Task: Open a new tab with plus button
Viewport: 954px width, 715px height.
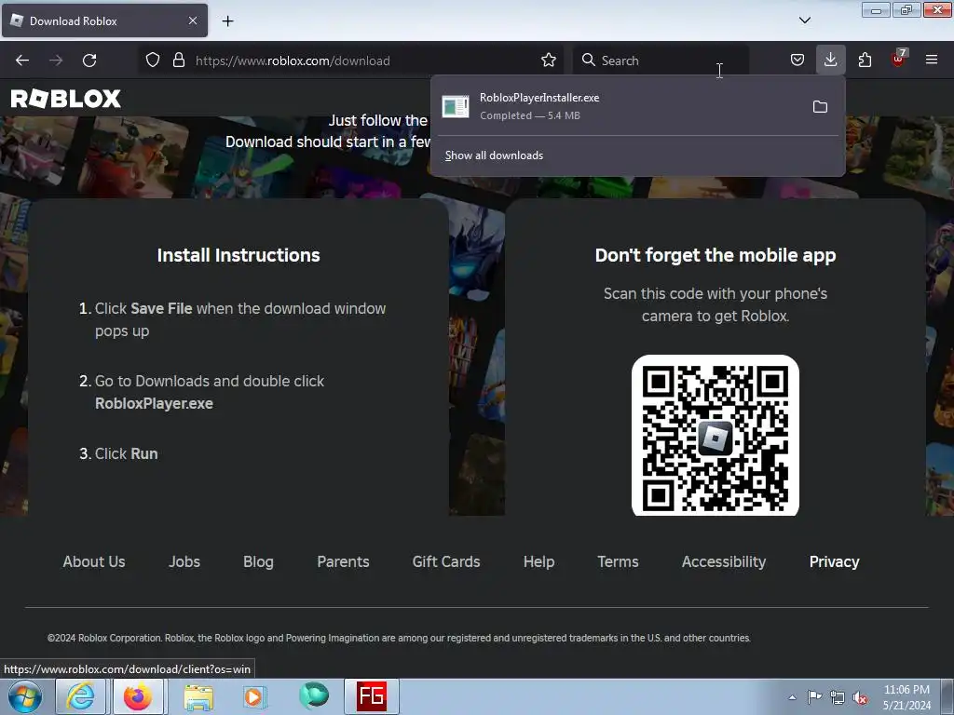Action: coord(227,21)
